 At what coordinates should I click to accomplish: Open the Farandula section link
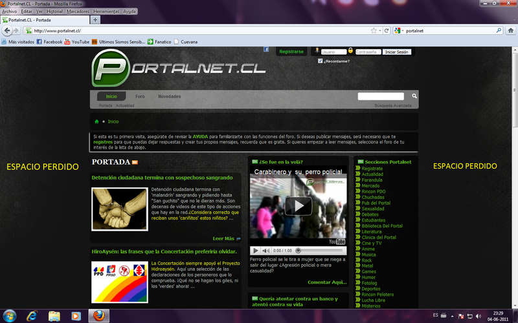[372, 180]
